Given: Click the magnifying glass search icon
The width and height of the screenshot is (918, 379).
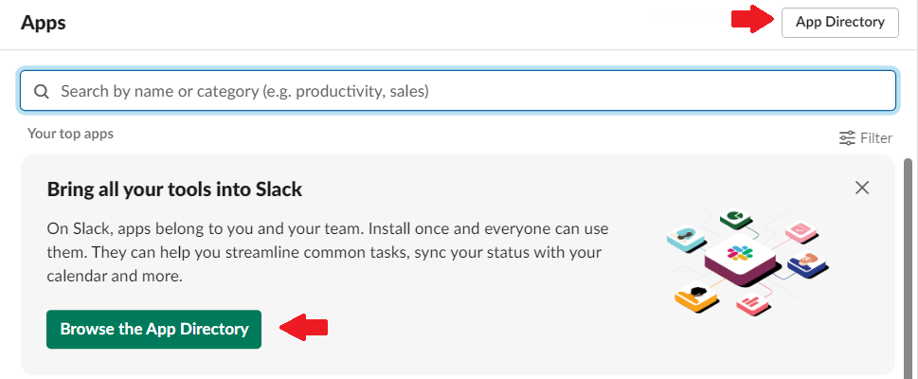Looking at the screenshot, I should pos(42,92).
